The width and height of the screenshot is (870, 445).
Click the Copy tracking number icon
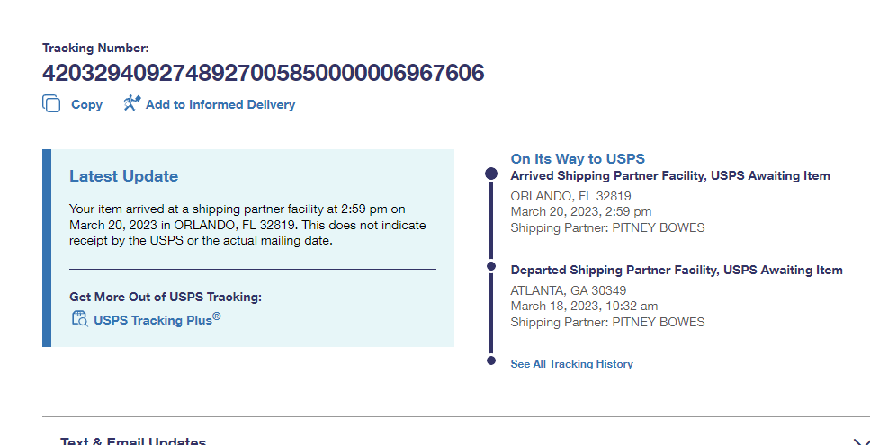pos(51,104)
